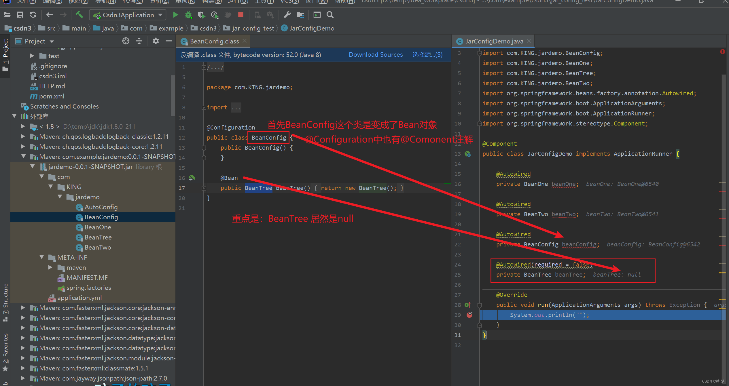
Task: Open Search Everywhere magnifier icon
Action: coord(330,15)
